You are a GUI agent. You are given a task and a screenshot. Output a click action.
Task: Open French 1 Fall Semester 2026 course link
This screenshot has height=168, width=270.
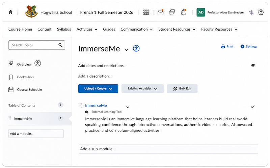pyautogui.click(x=107, y=12)
